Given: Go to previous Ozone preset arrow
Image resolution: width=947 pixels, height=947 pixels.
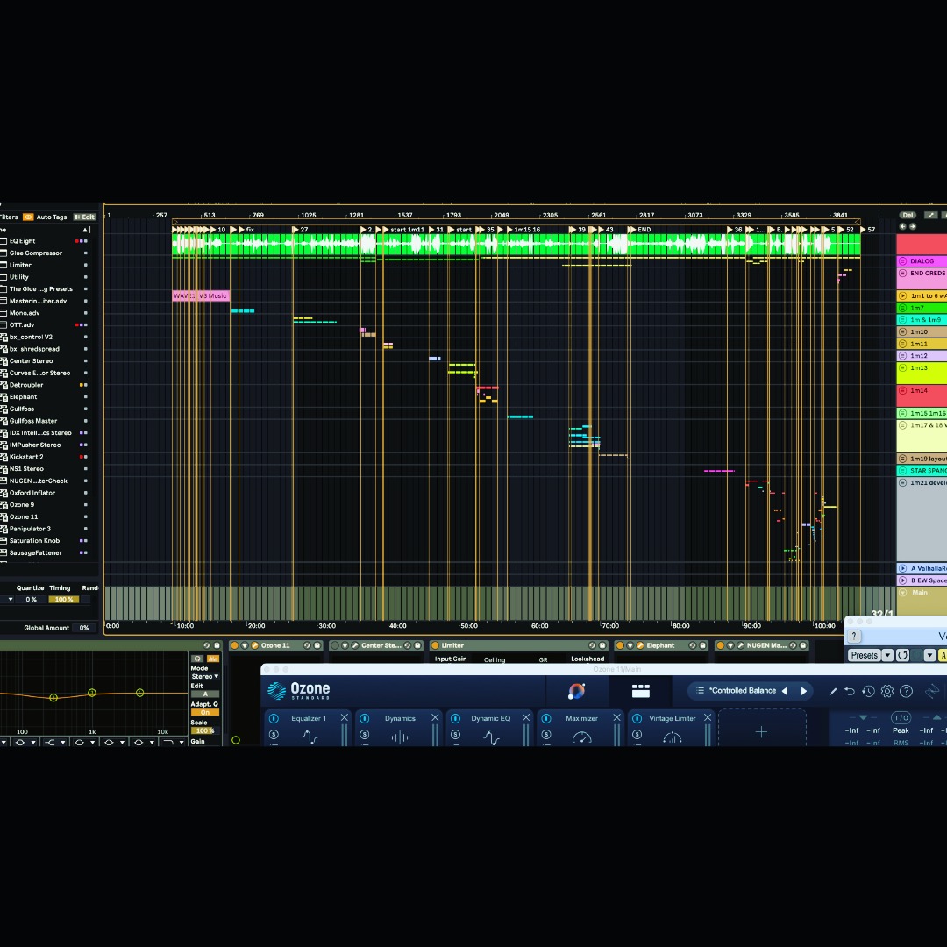Looking at the screenshot, I should (x=785, y=691).
